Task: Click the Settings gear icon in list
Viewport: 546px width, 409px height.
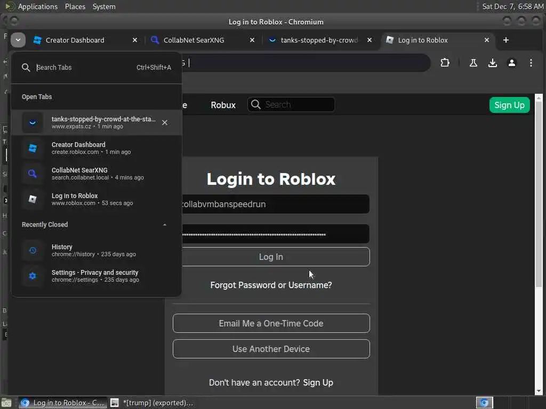Action: point(33,276)
